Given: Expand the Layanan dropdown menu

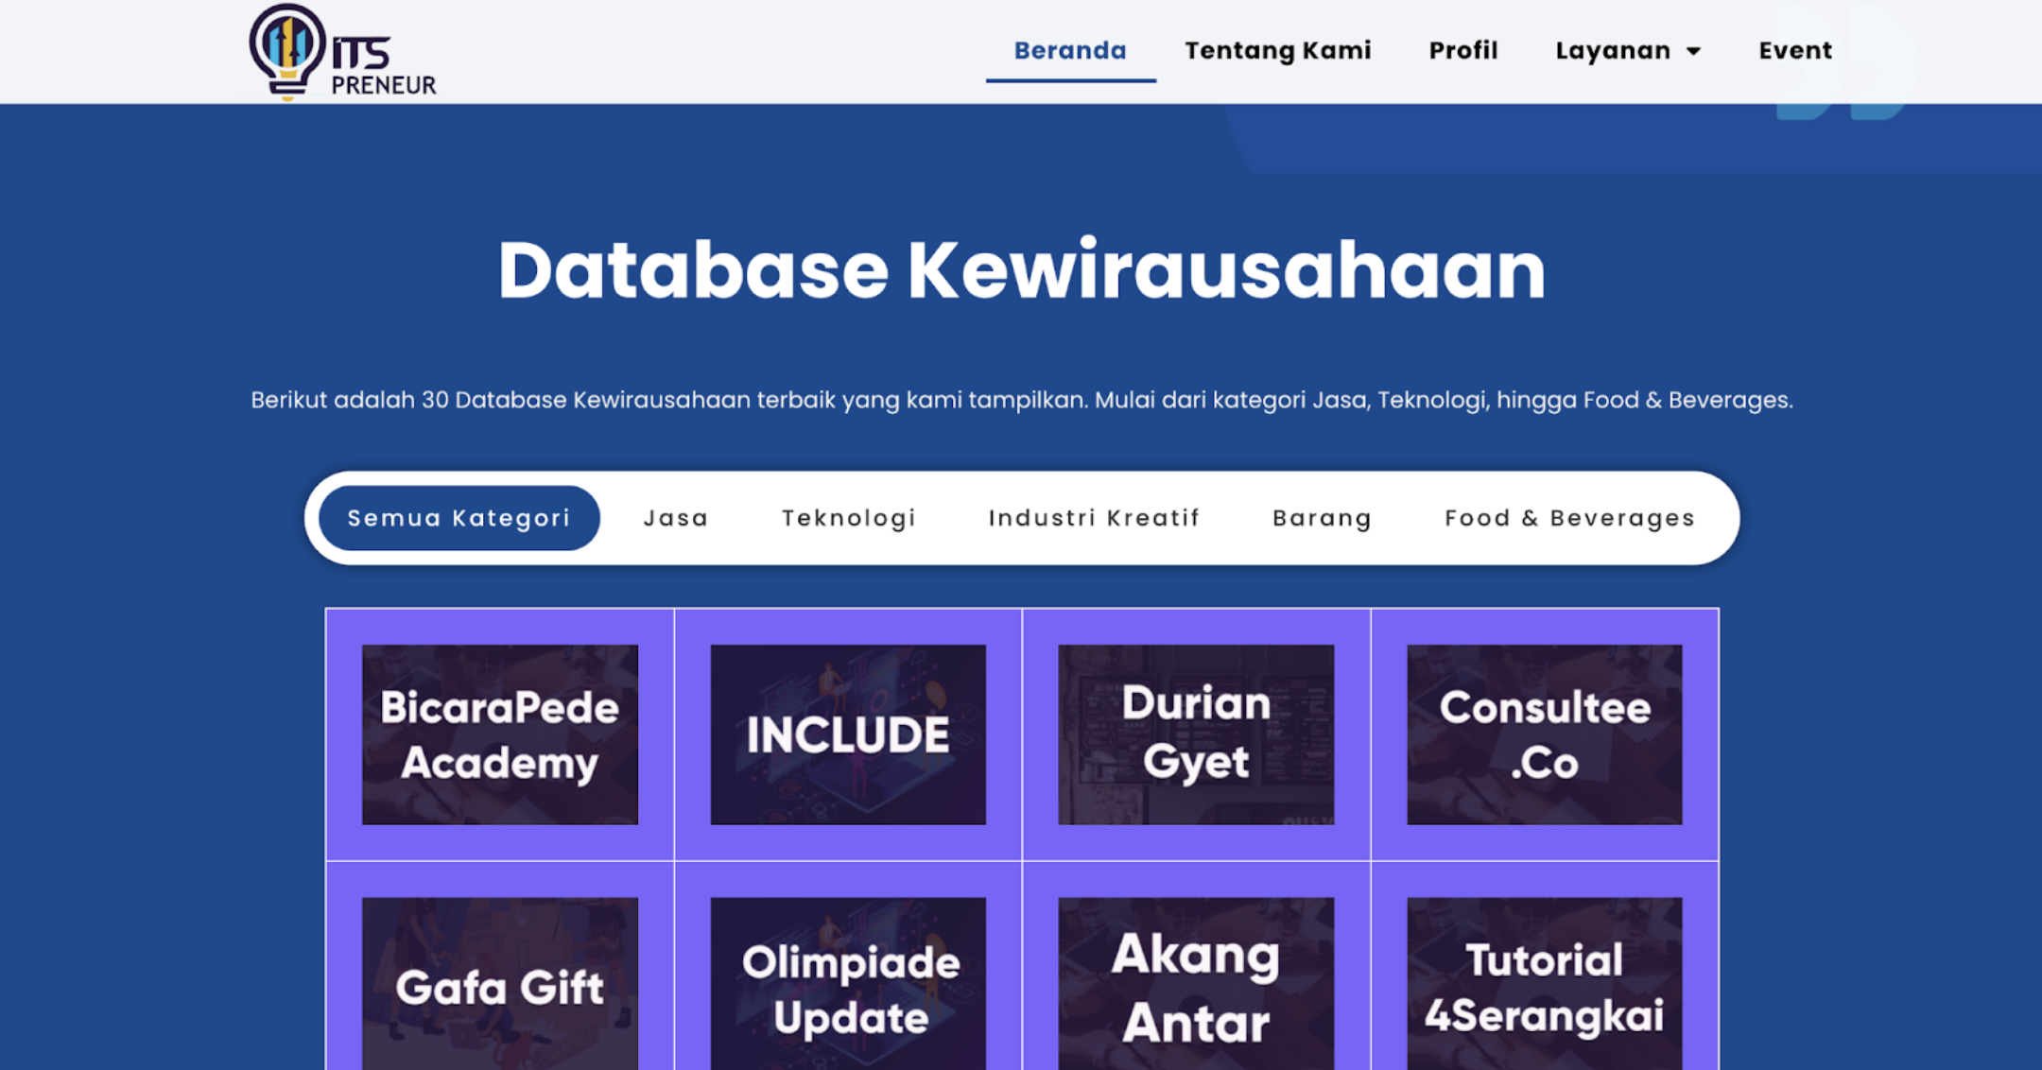Looking at the screenshot, I should click(1628, 50).
